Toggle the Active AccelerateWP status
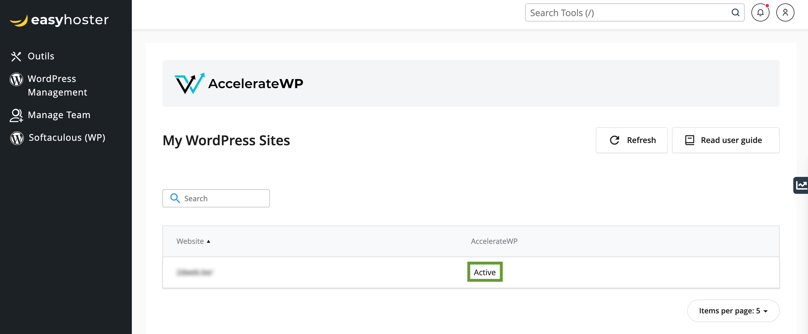808x334 pixels. [x=484, y=272]
